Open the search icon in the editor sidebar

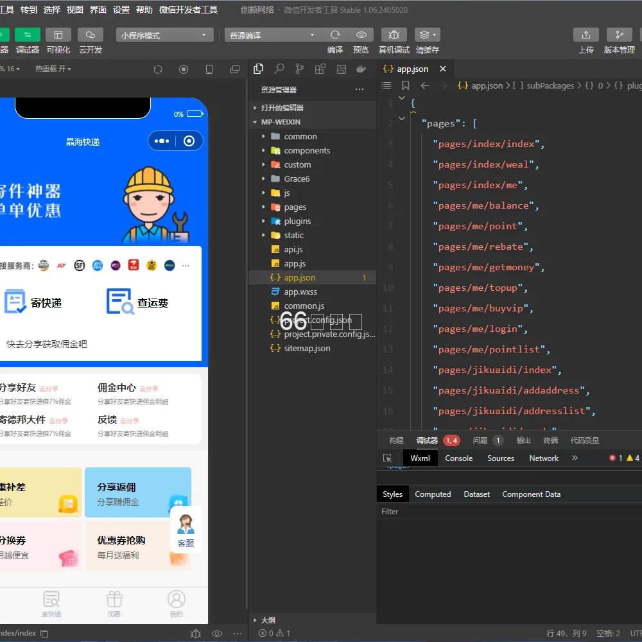279,68
